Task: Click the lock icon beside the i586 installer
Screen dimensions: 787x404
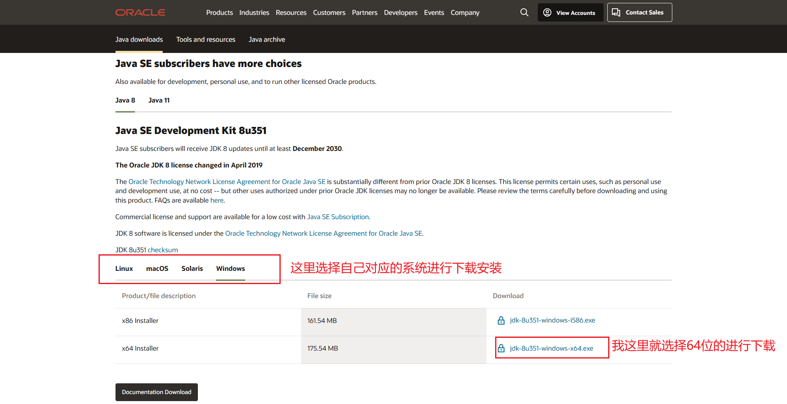Action: coord(501,320)
